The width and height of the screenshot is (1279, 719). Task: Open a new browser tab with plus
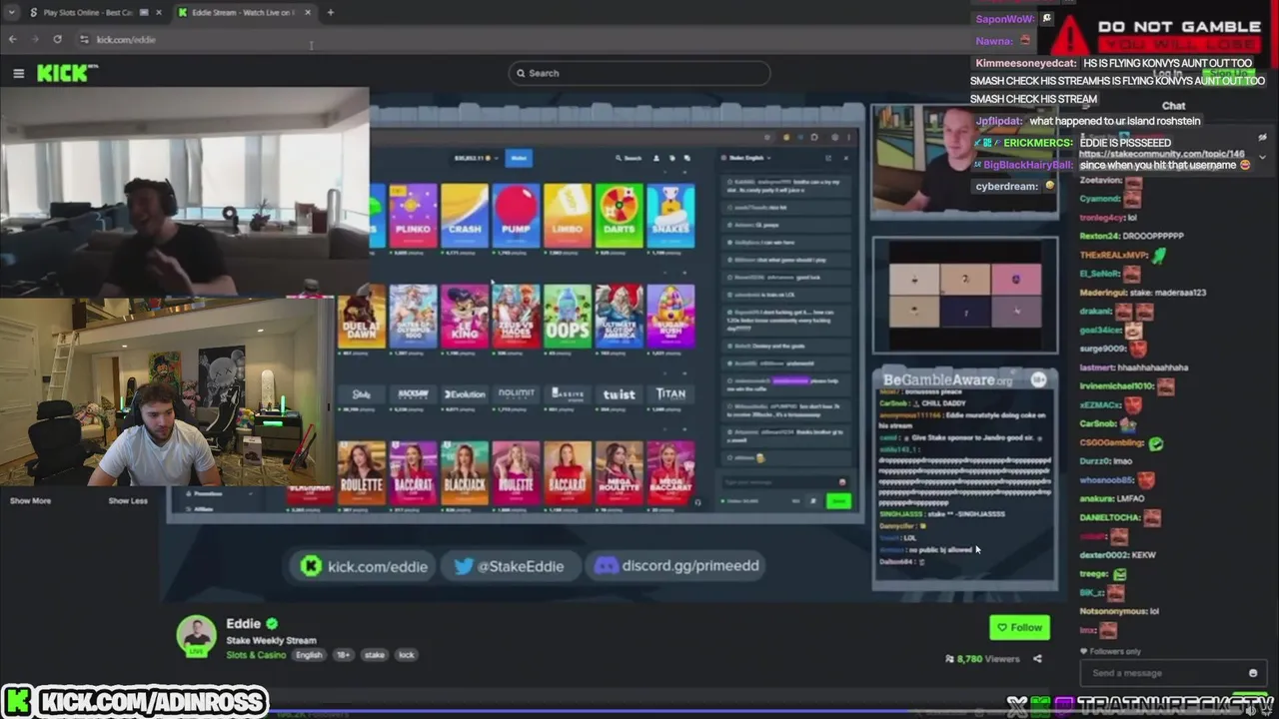point(331,12)
